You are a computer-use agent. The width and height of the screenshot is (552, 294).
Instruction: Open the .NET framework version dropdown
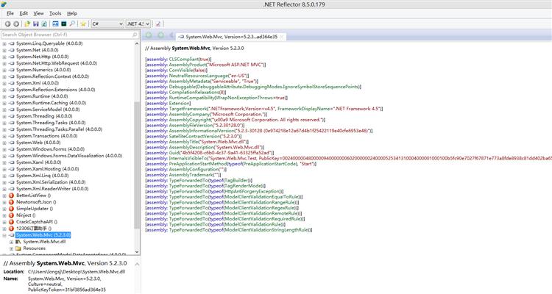[x=139, y=24]
